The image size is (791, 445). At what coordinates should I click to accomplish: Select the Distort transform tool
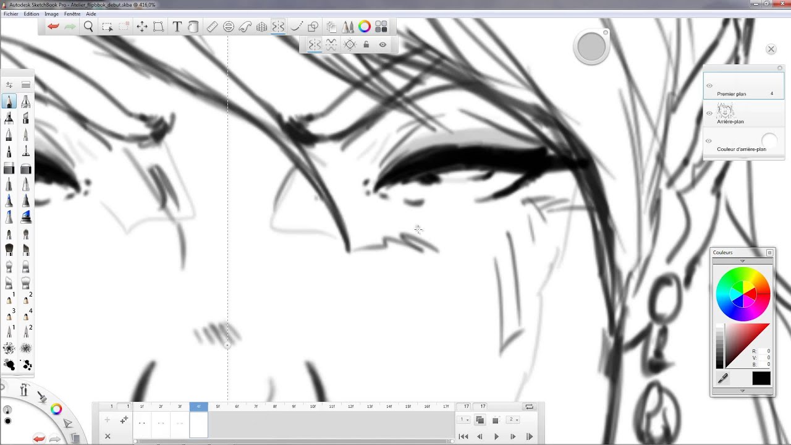[x=158, y=27]
